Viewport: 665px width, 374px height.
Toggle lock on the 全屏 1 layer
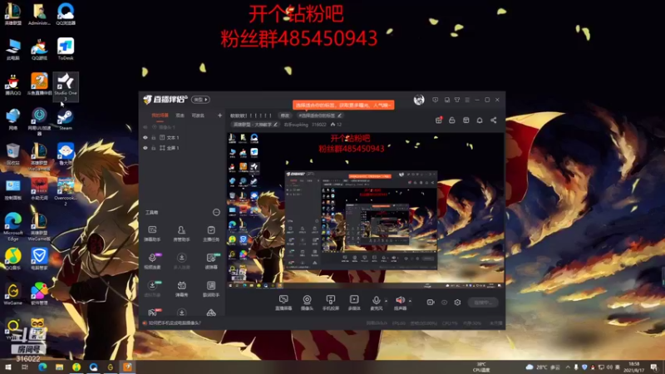tap(154, 148)
